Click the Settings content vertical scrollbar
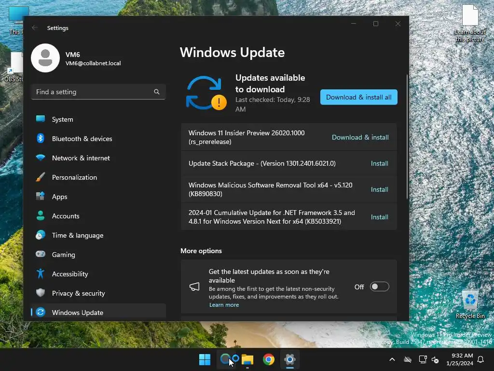 tap(407, 137)
